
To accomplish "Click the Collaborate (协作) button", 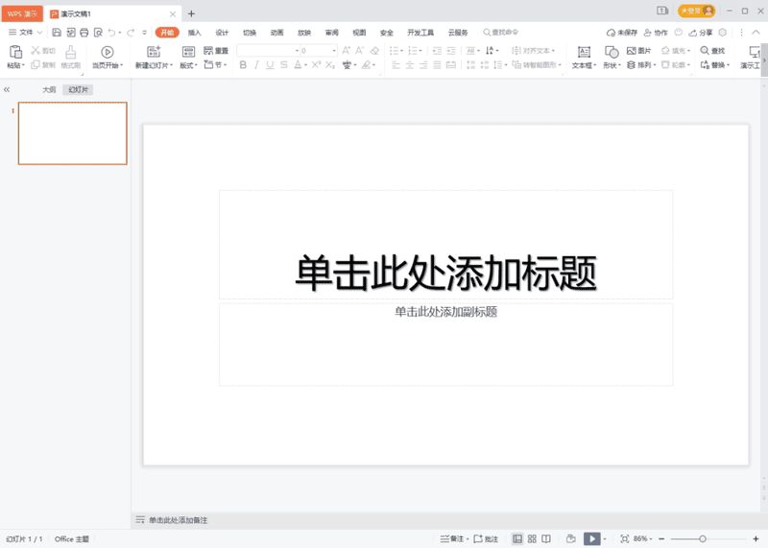I will click(x=656, y=33).
